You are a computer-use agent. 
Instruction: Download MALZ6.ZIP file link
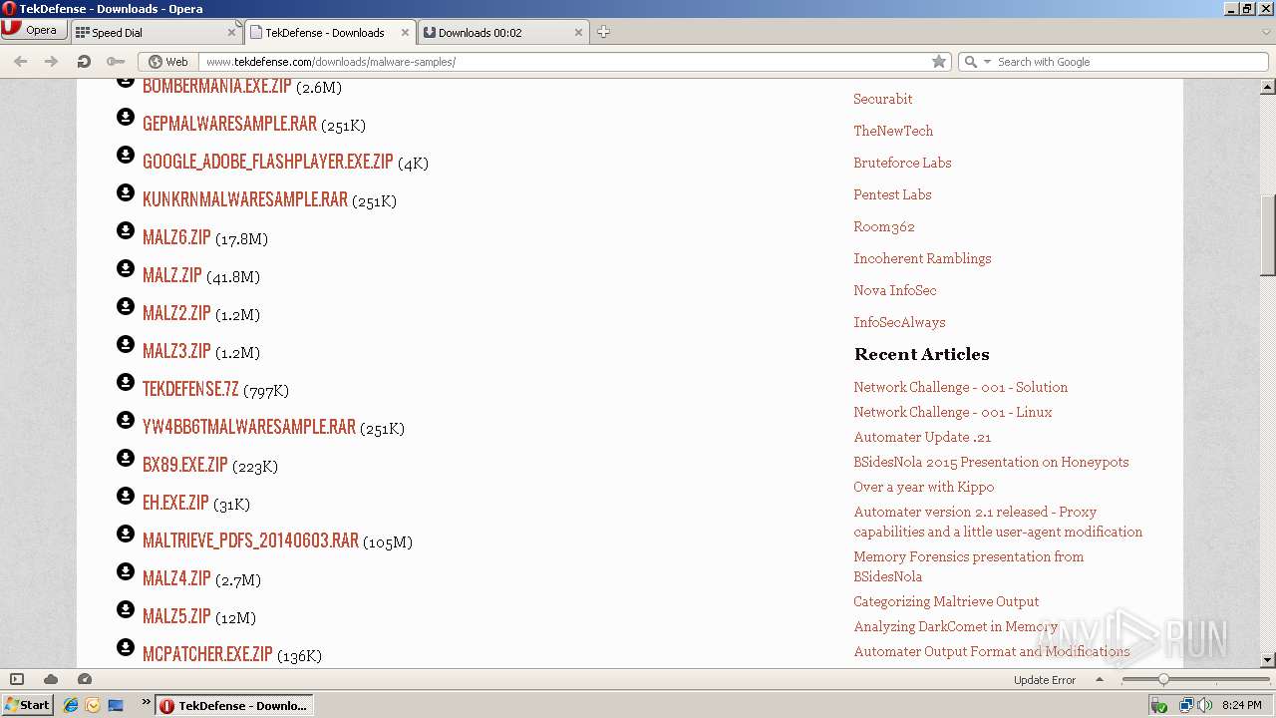click(x=176, y=237)
